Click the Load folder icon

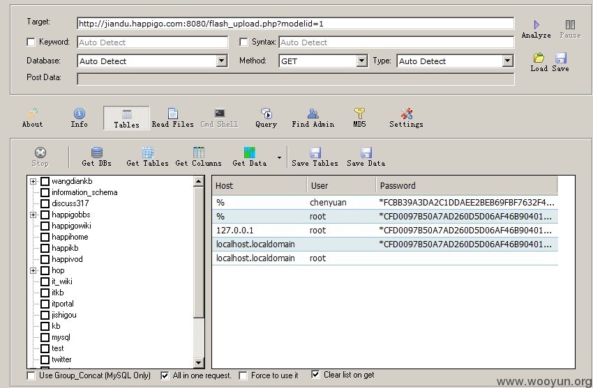pos(539,58)
